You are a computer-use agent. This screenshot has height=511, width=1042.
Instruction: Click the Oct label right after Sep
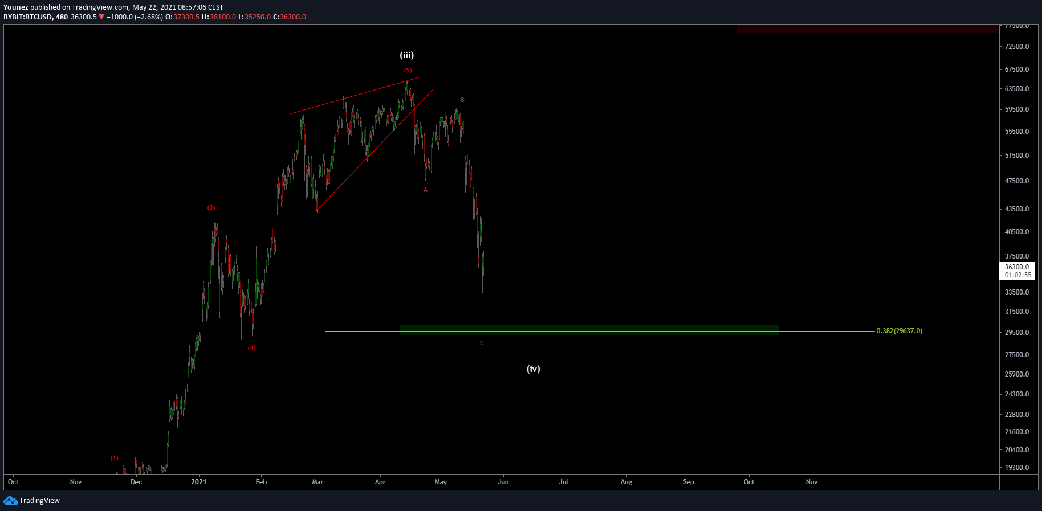pyautogui.click(x=749, y=482)
